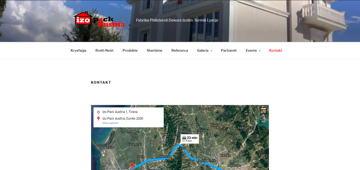The width and height of the screenshot is (360, 170).
Task: Select the Referenca menu item
Action: 180,50
